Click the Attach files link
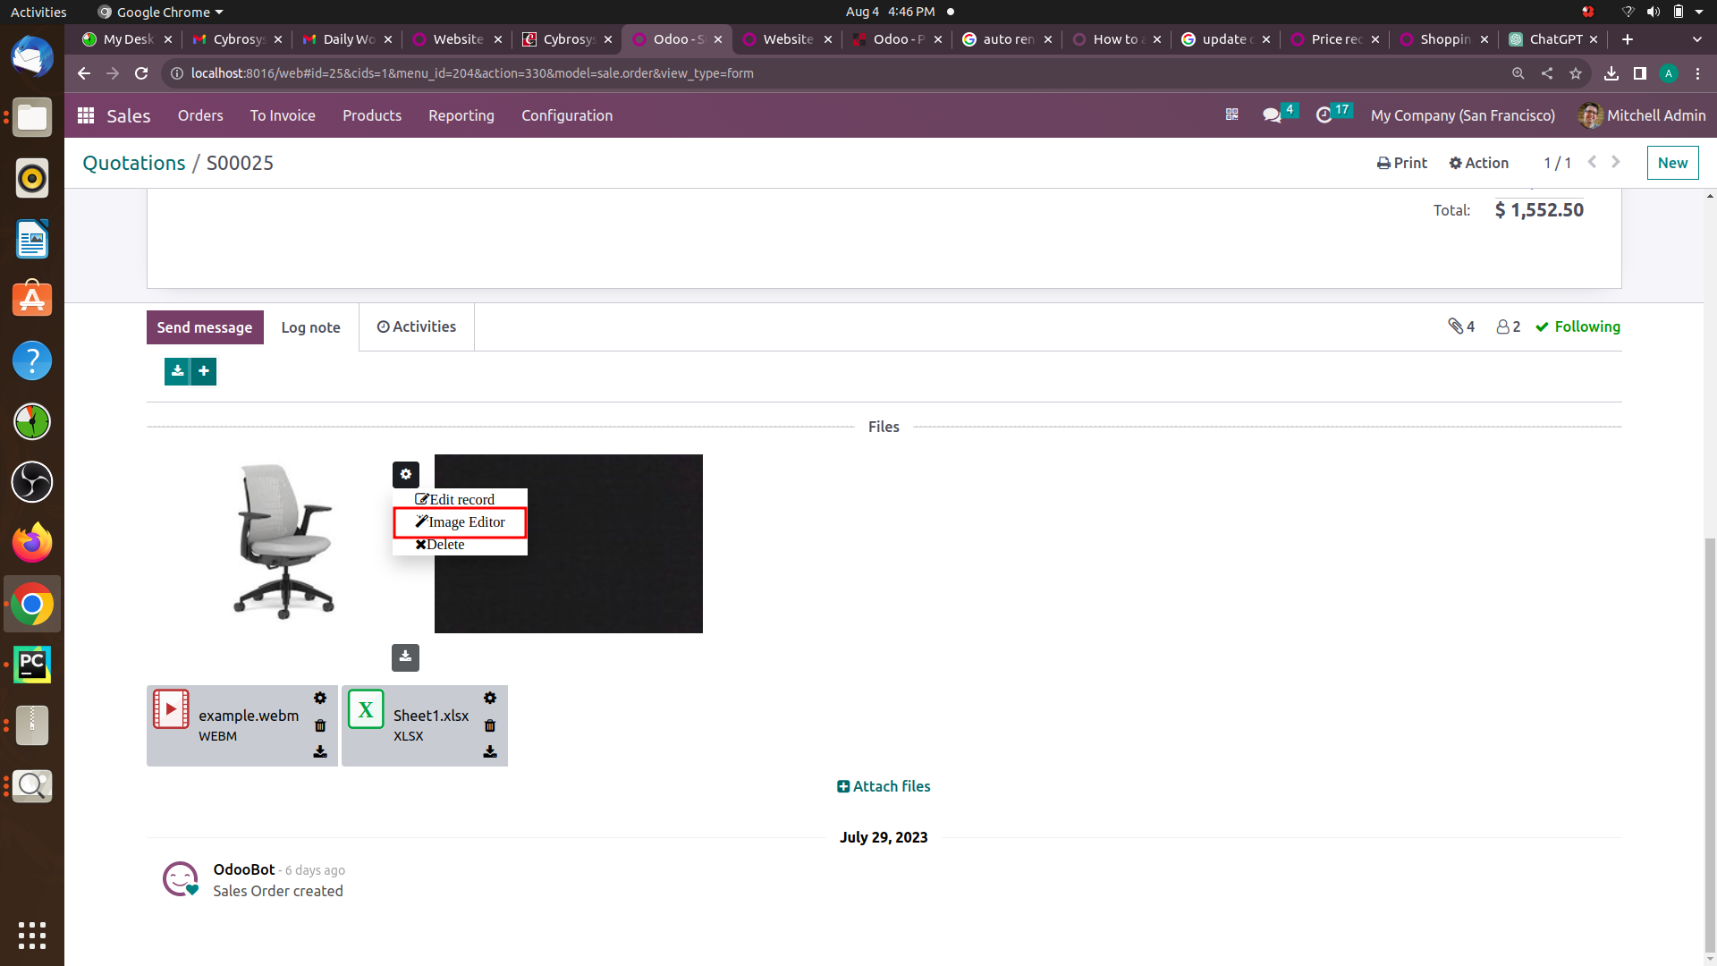Viewport: 1717px width, 966px height. [884, 786]
